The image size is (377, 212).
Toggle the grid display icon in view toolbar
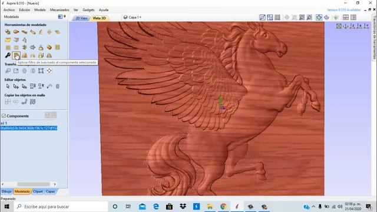tap(277, 17)
